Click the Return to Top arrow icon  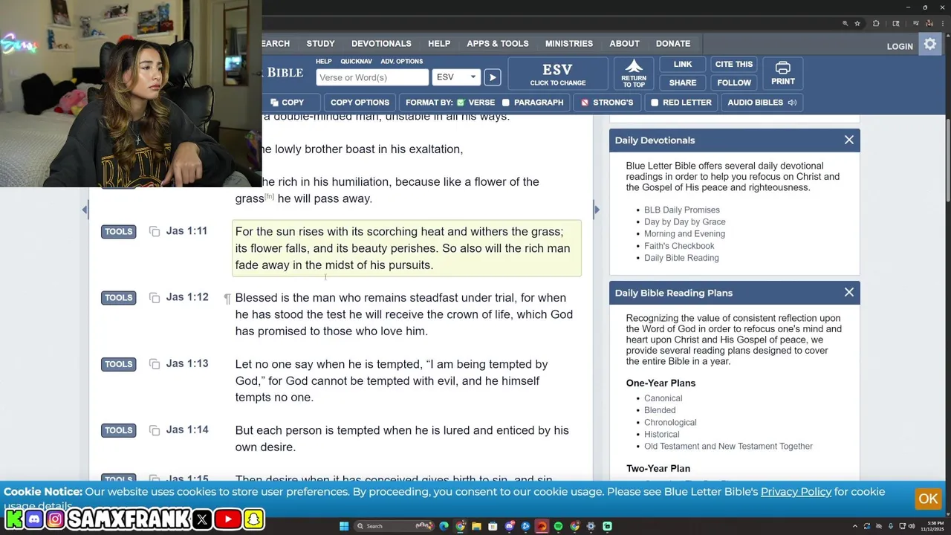(x=634, y=67)
